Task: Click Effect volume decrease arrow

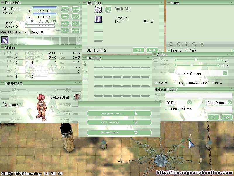Action: coord(176,65)
